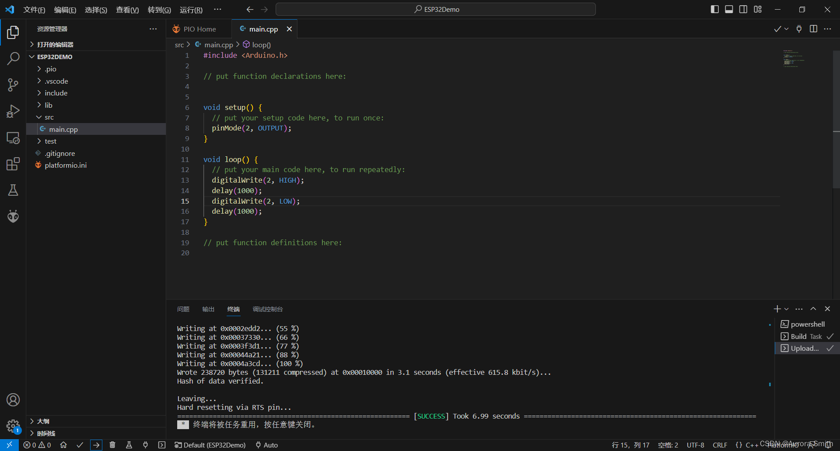Collapse the src folder
The width and height of the screenshot is (840, 451).
click(96, 117)
